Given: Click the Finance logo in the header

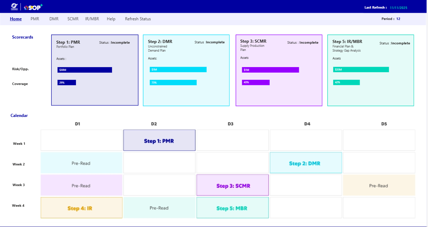Looking at the screenshot, I should tap(14, 7).
